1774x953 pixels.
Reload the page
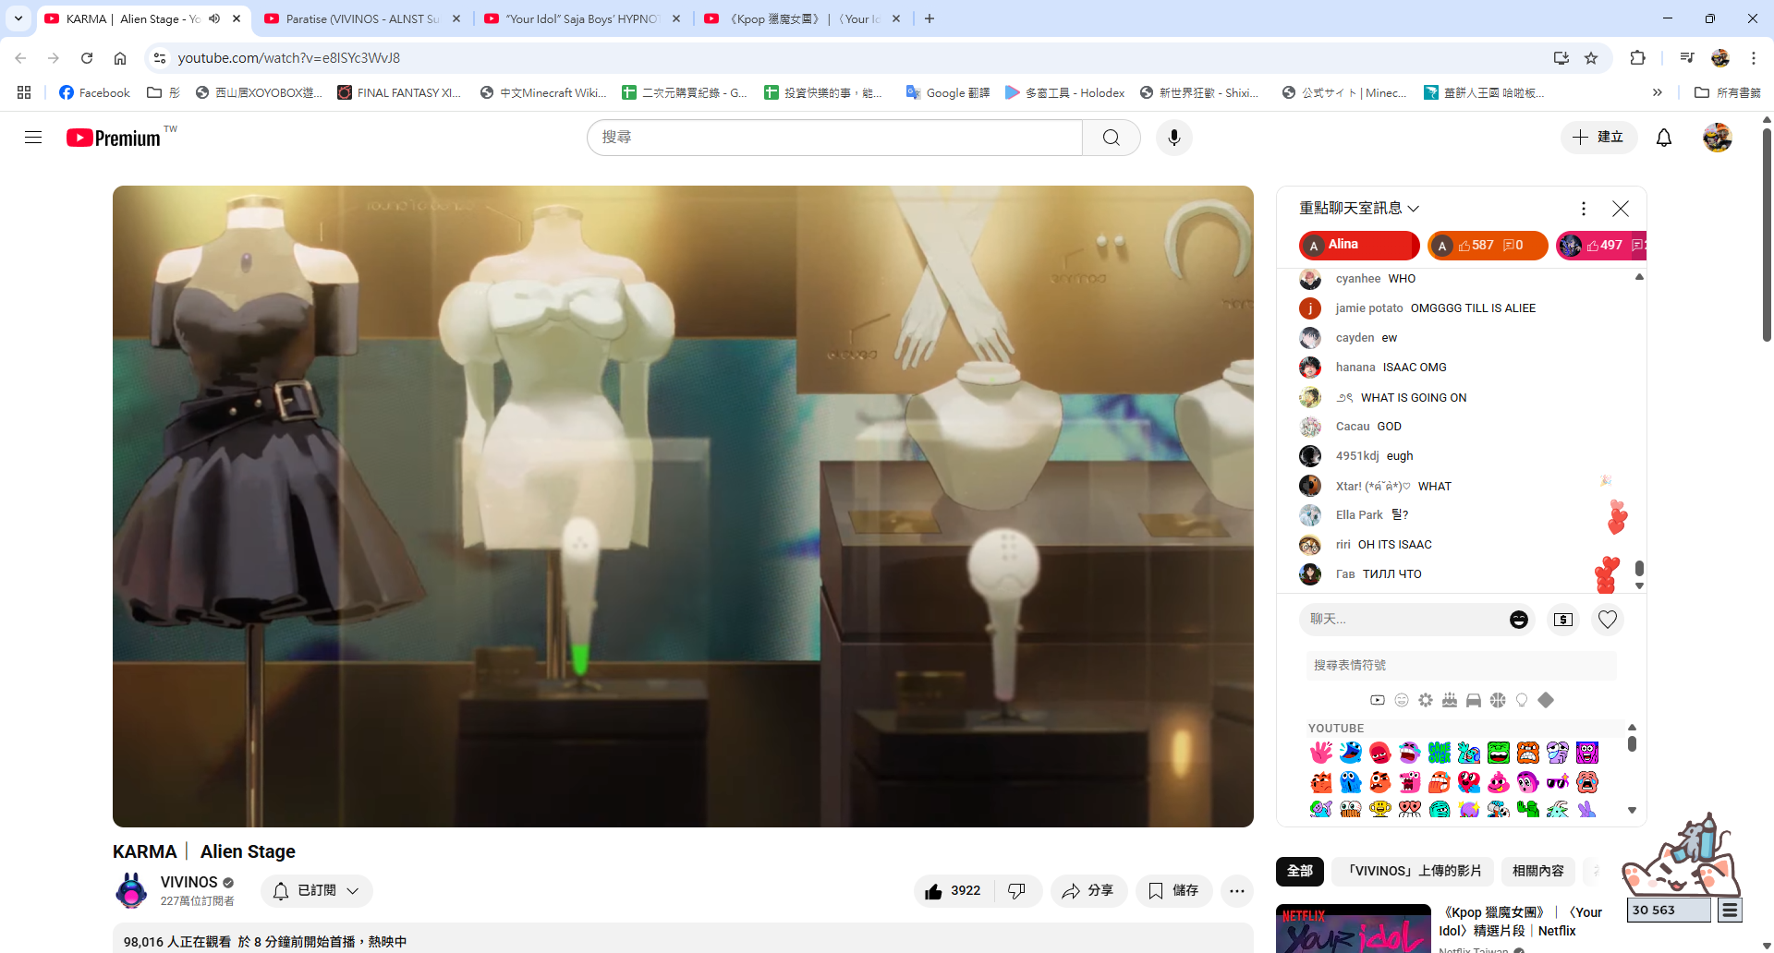point(87,57)
